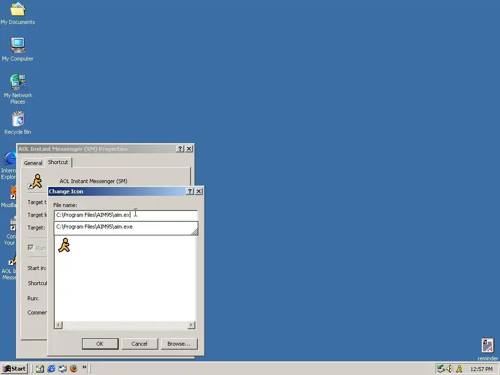Close the AOL Instant Messenger Properties window
The image size is (500, 375).
pos(189,148)
